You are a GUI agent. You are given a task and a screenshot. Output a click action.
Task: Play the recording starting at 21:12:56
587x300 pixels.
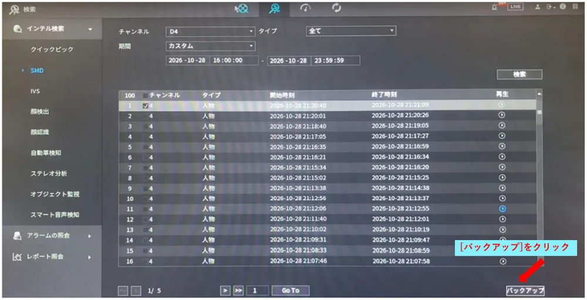[502, 199]
